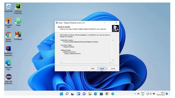Viewport: 175px width, 98px height.
Task: Select the OpenVPN GUI desktop icon
Action: tap(8, 23)
